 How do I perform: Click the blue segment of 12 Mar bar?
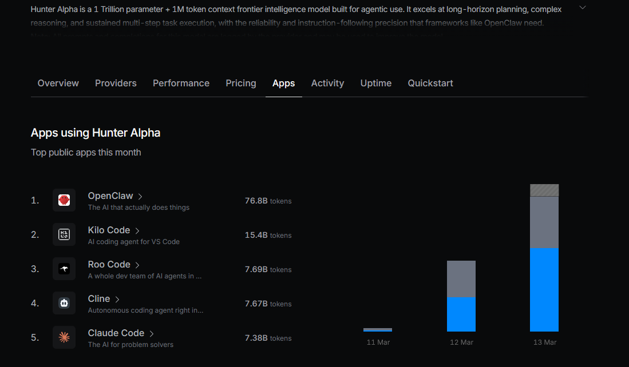pos(461,314)
